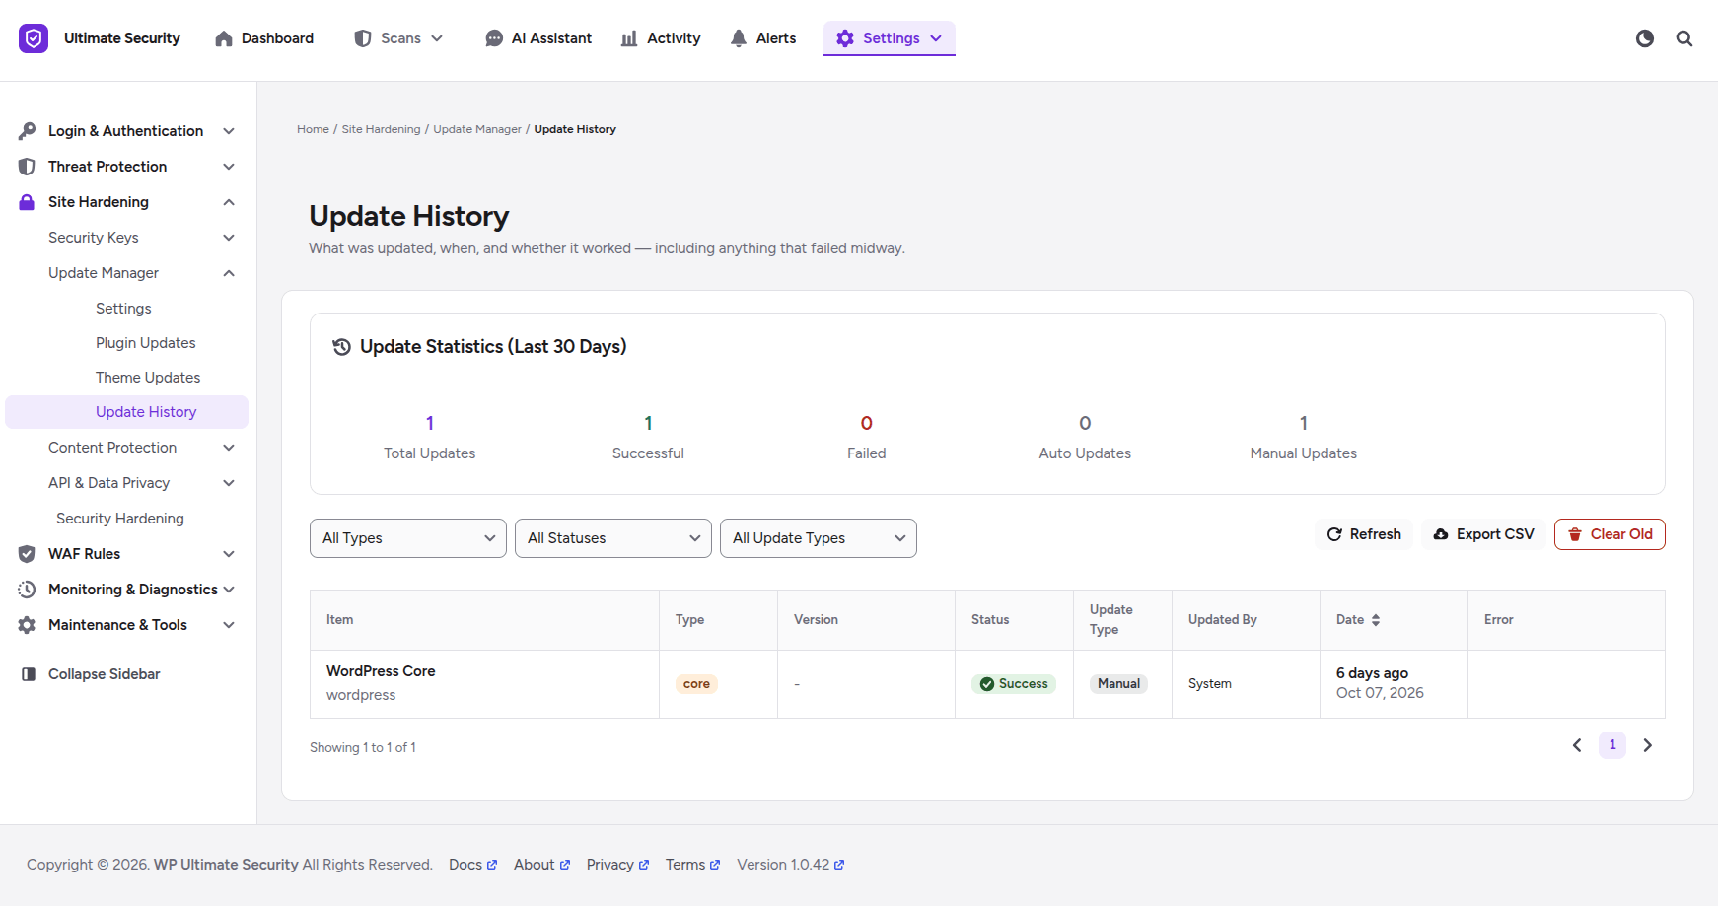The width and height of the screenshot is (1718, 906).
Task: Open the All Types filter dropdown
Action: (x=408, y=538)
